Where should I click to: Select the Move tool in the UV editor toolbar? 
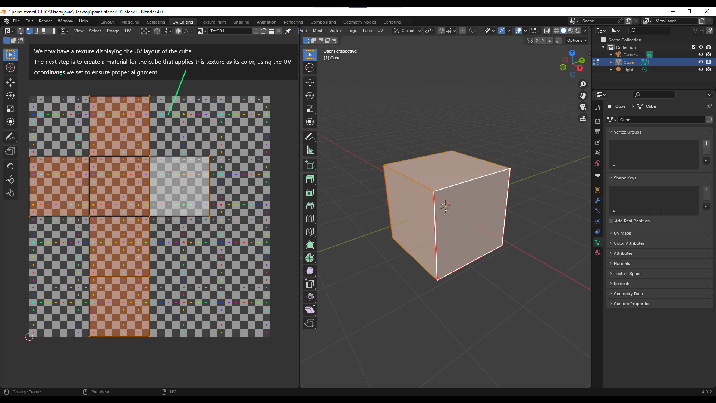(10, 82)
